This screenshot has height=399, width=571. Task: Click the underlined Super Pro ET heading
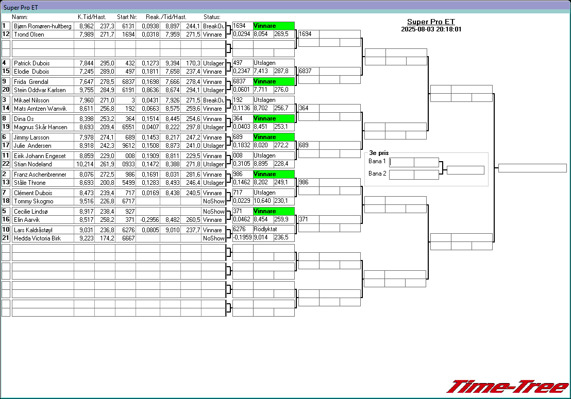[x=431, y=22]
